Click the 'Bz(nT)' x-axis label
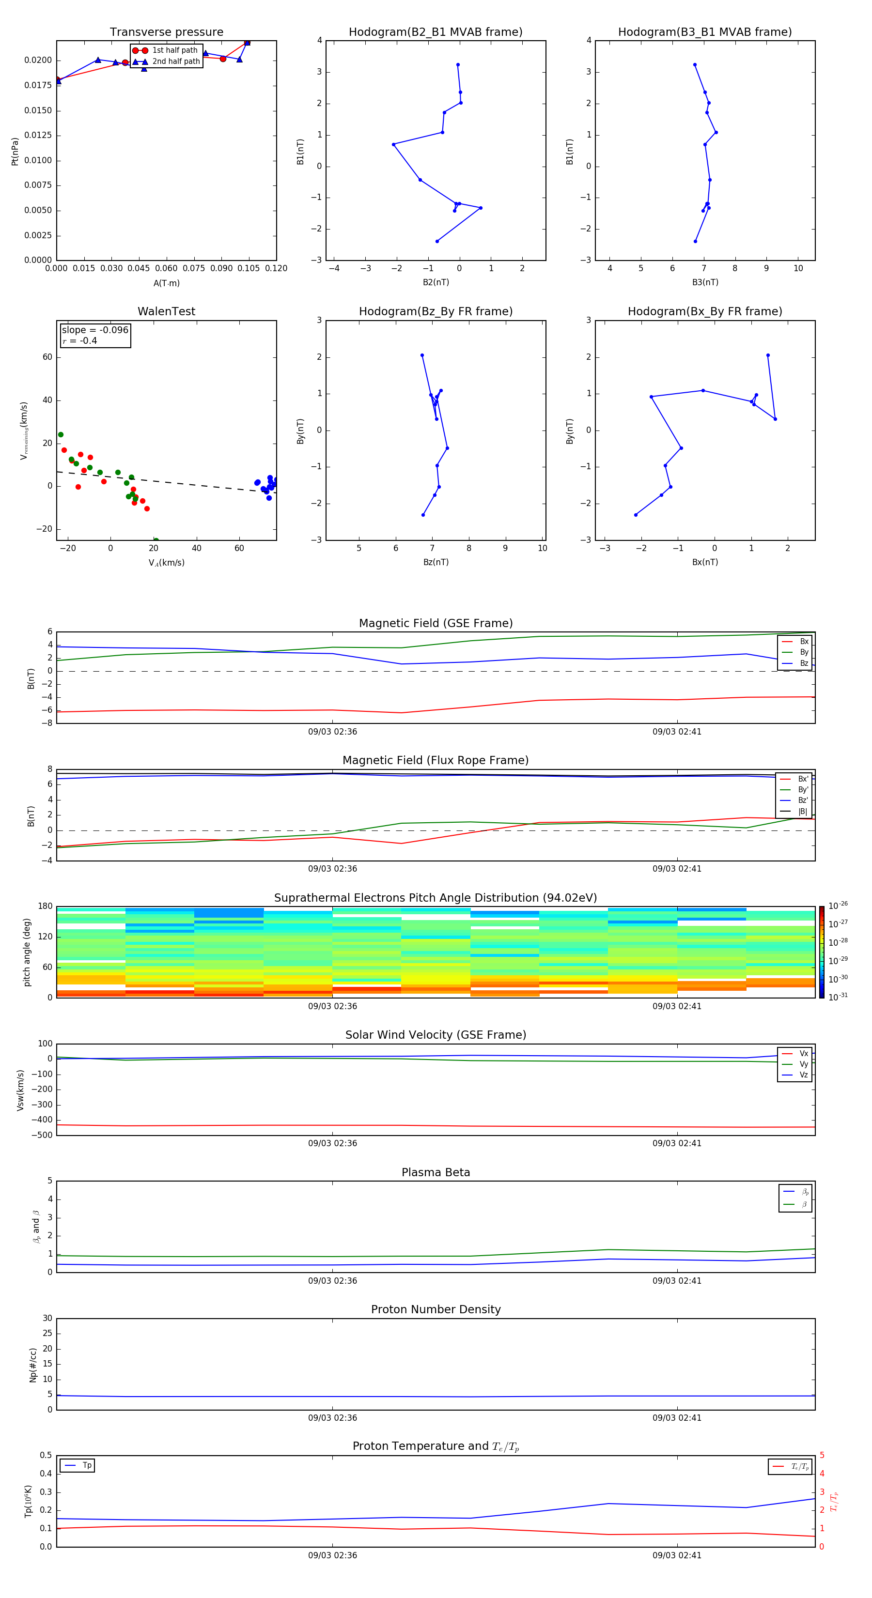The image size is (872, 1598). click(x=436, y=562)
